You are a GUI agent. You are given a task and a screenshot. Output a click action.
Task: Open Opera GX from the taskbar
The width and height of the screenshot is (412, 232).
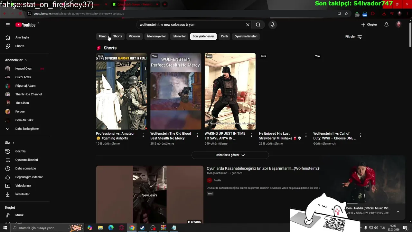(121, 228)
